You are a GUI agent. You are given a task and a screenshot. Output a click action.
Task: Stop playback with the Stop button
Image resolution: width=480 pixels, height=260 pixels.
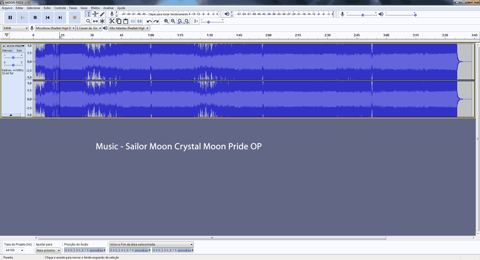click(x=35, y=17)
